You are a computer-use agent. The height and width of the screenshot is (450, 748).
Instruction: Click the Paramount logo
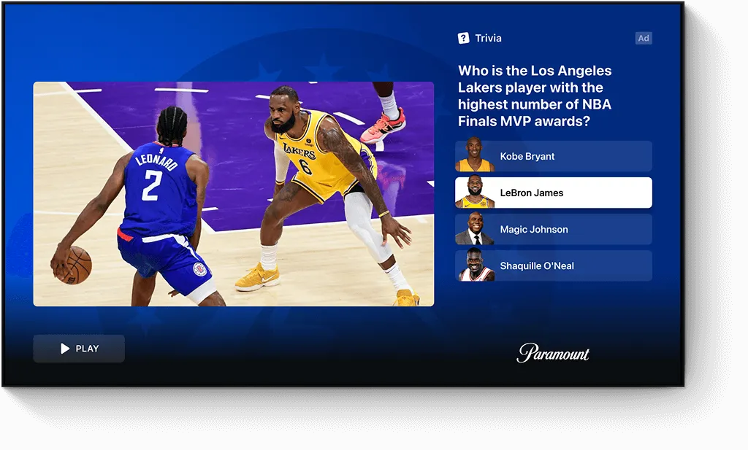point(553,354)
